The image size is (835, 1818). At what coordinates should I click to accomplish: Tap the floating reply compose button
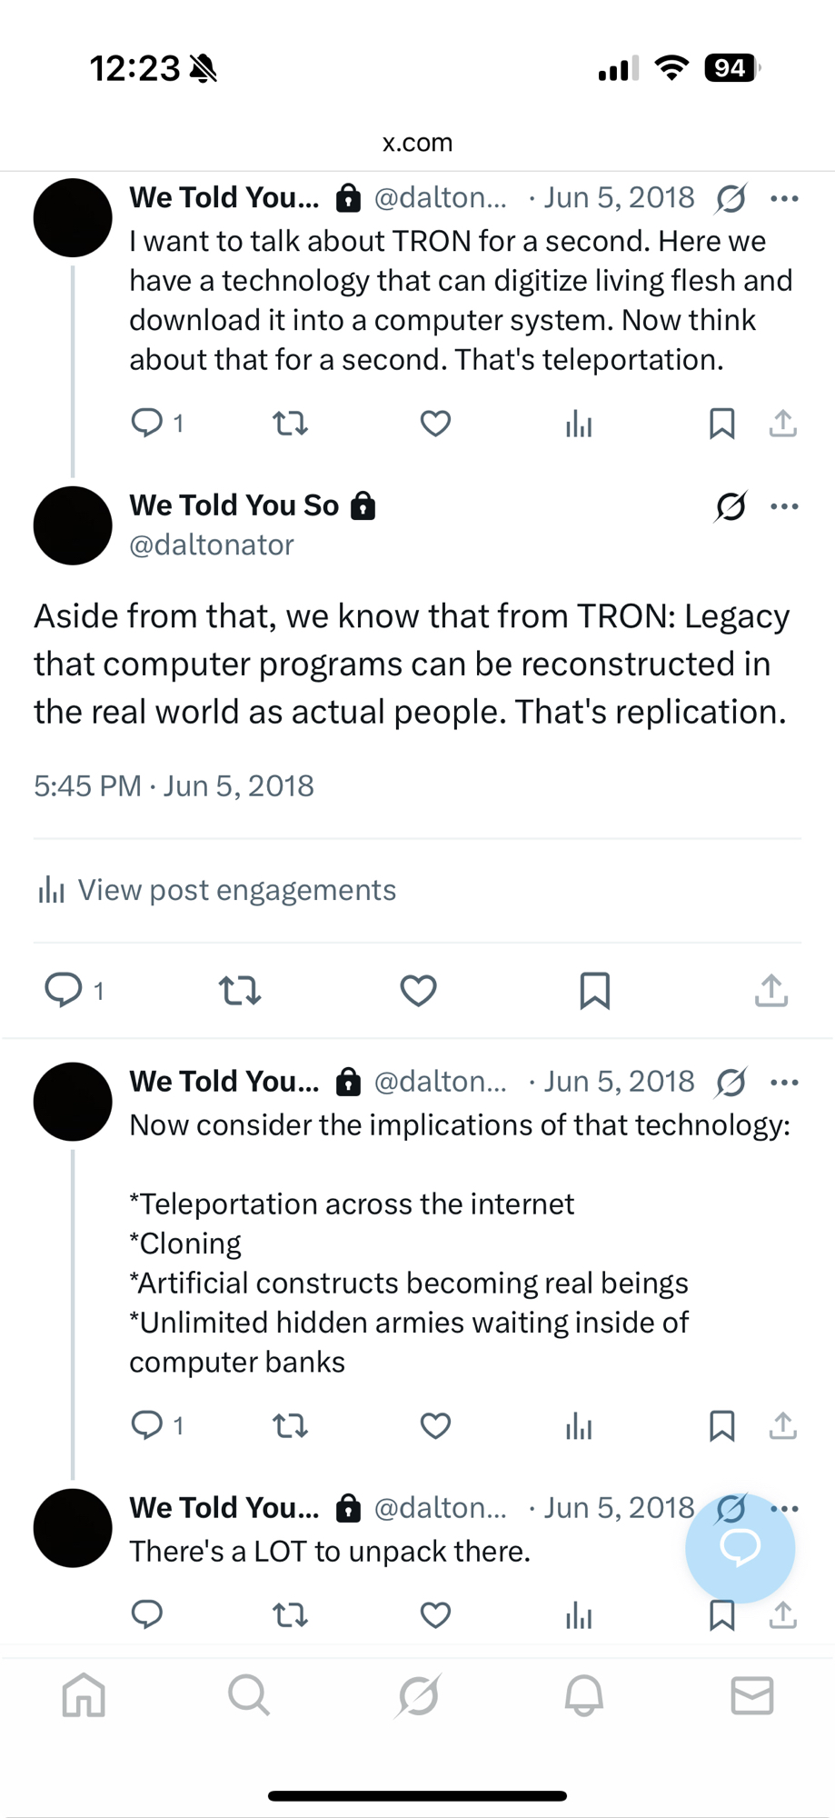740,1547
